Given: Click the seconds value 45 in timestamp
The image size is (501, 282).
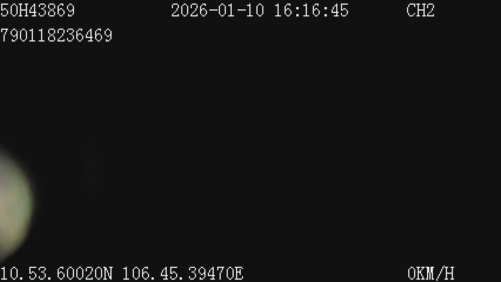Looking at the screenshot, I should [339, 10].
